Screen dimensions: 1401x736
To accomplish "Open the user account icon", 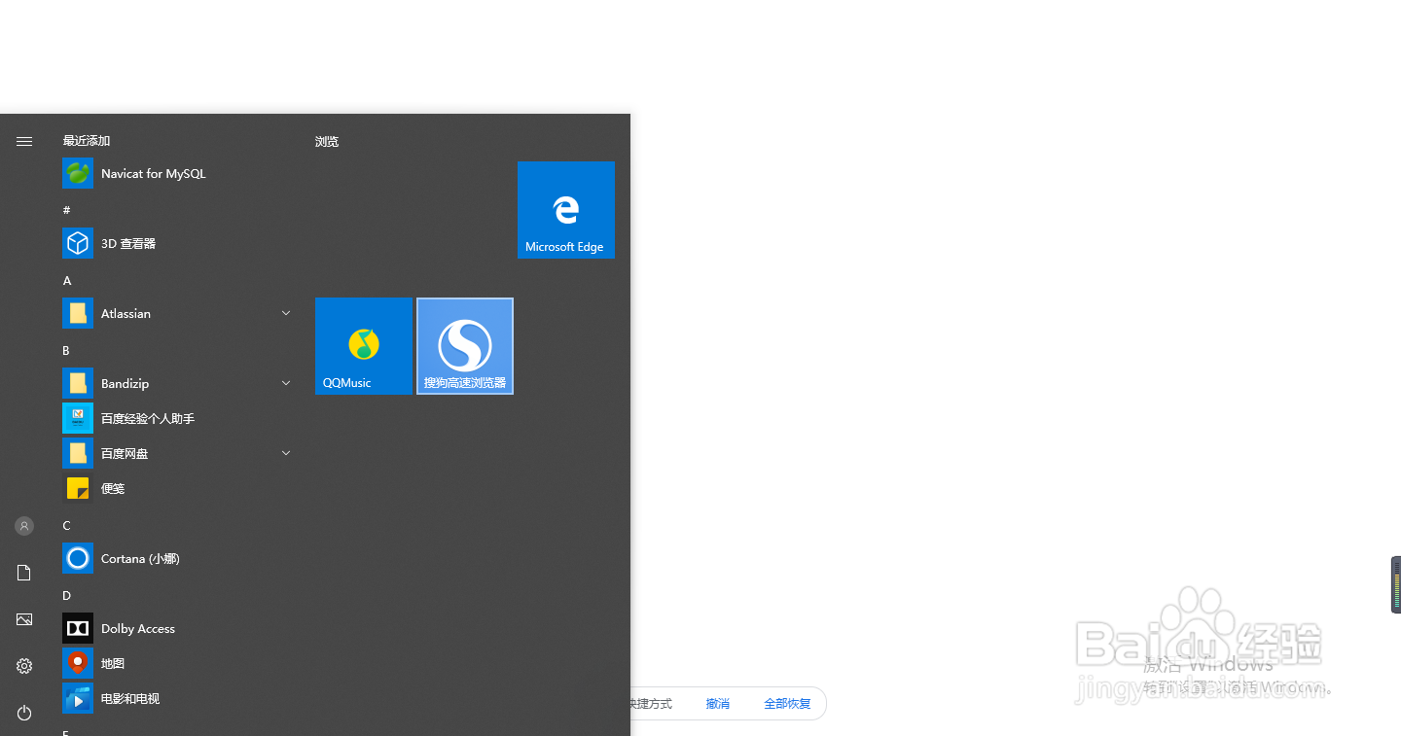I will point(24,526).
